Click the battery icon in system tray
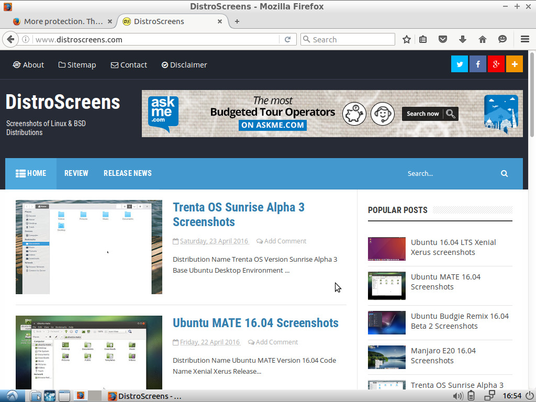Viewport: 536px width, 402px height. tap(471, 396)
